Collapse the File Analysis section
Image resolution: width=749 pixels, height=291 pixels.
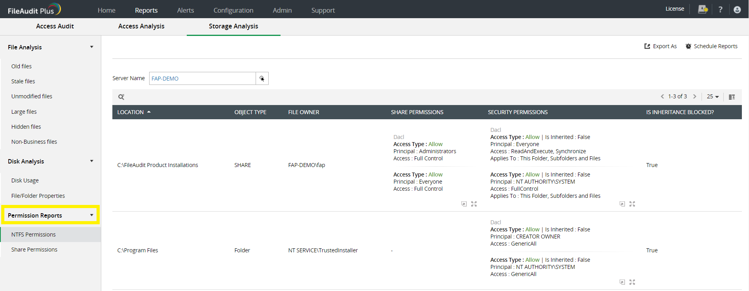[91, 47]
